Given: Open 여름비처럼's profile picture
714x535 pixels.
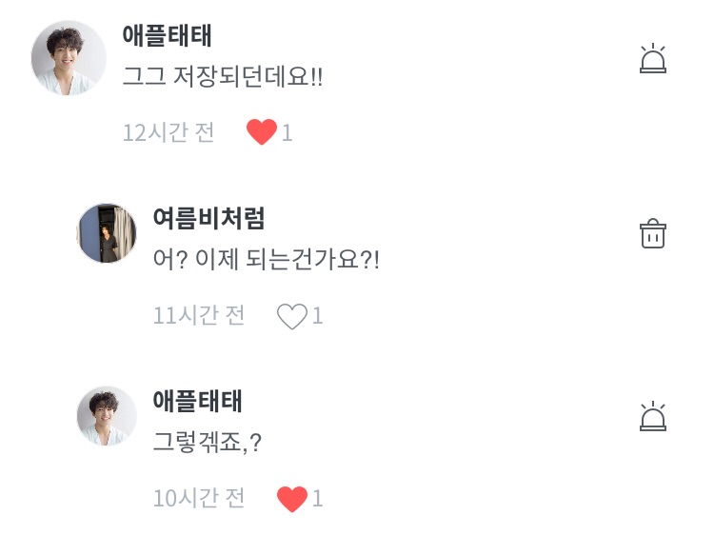Looking at the screenshot, I should 107,233.
